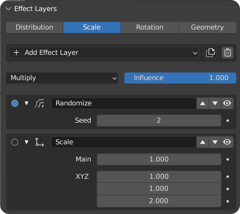Click the Seed animate dot
This screenshot has height=214, width=240.
click(228, 121)
